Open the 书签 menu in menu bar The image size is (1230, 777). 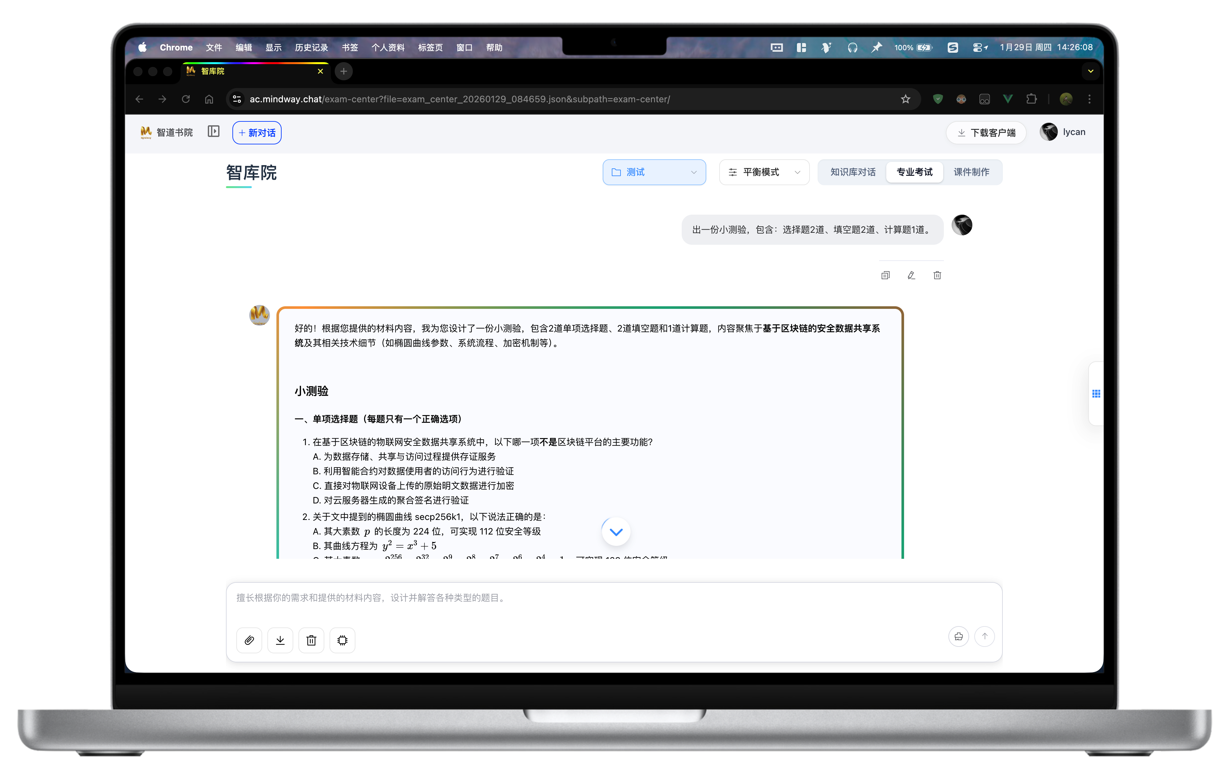[x=350, y=48]
